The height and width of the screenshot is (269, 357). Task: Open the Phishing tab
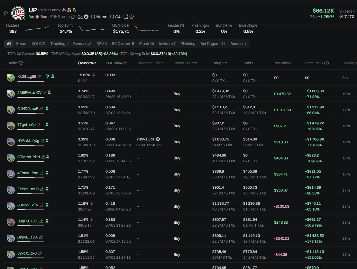point(188,44)
